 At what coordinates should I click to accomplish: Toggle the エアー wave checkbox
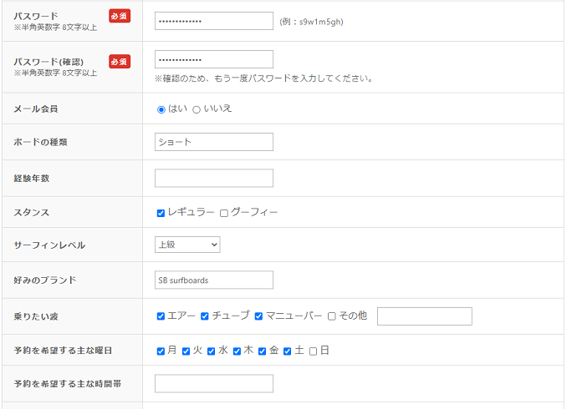point(161,316)
